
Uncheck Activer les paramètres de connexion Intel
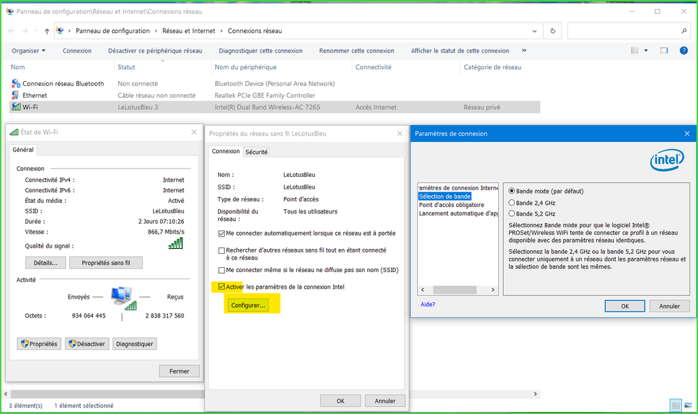[x=221, y=287]
